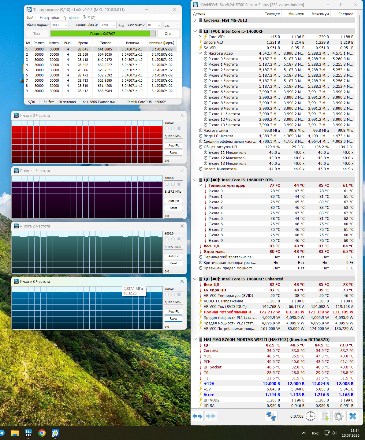Open the Объём задачи dropdown in LinX
365x440 pixels.
coord(59,25)
